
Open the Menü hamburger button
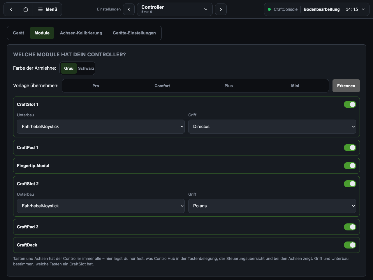[x=47, y=9]
